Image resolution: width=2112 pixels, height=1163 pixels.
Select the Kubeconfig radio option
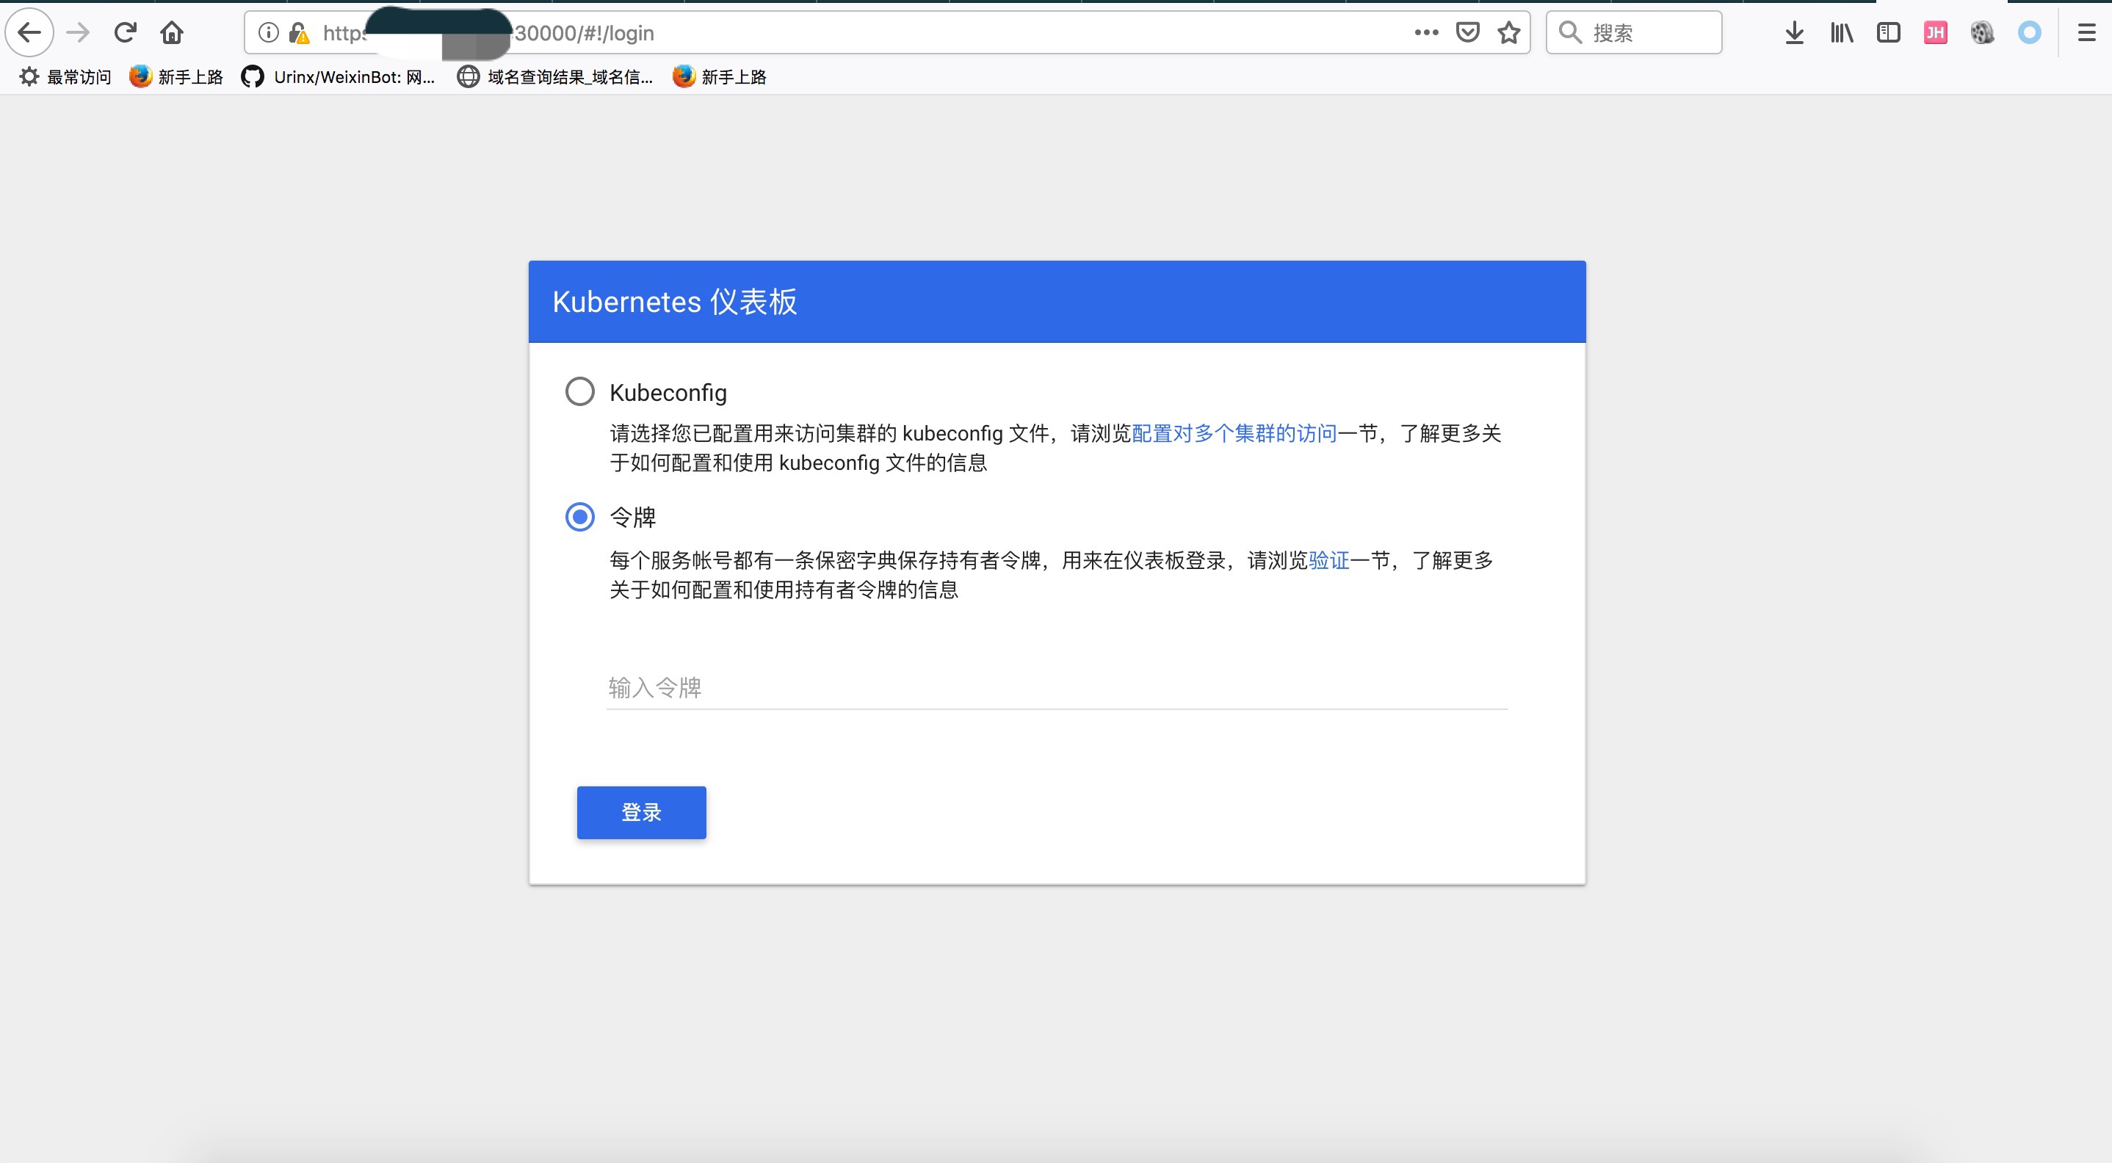tap(579, 392)
